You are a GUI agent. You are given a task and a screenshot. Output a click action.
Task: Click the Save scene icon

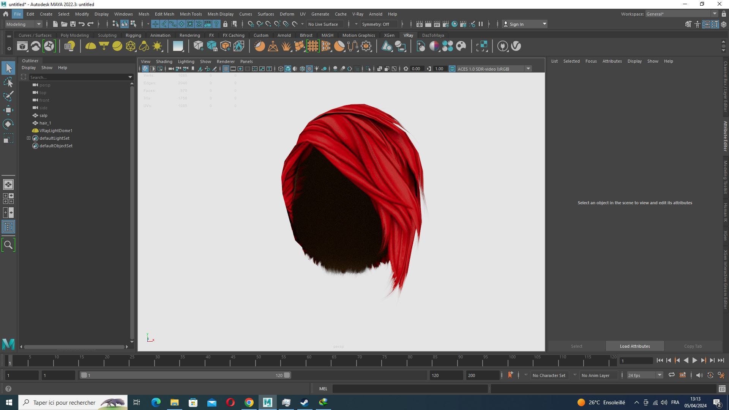tap(73, 24)
